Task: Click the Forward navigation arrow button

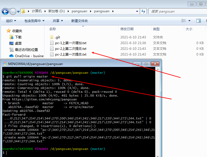Action: click(x=13, y=11)
